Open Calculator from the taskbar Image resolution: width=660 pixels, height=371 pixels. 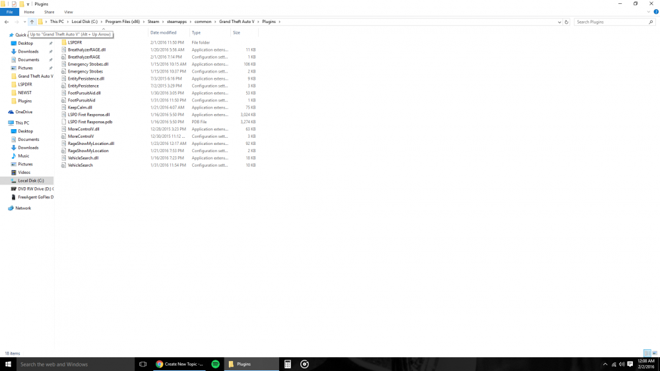[288, 364]
